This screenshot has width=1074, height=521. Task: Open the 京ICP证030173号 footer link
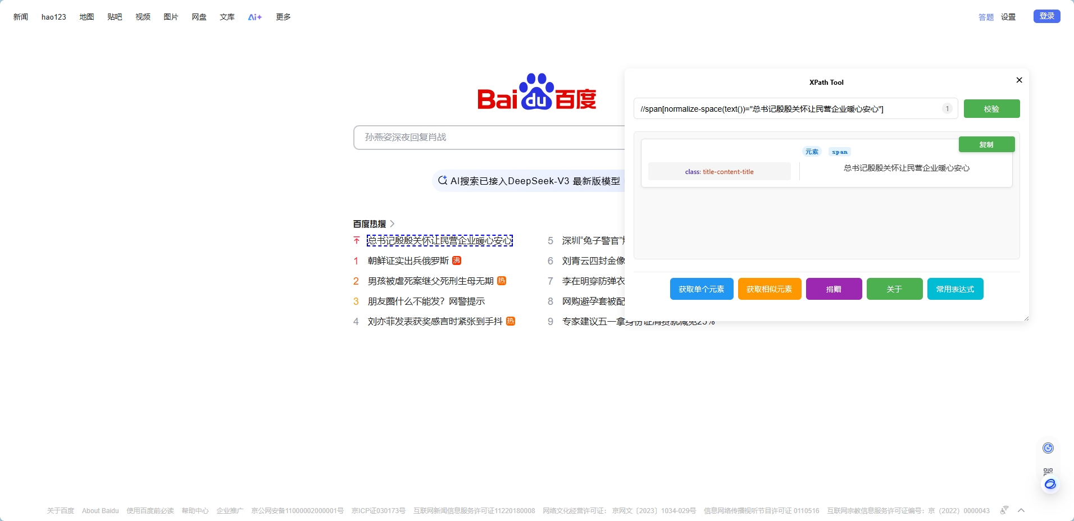(379, 511)
